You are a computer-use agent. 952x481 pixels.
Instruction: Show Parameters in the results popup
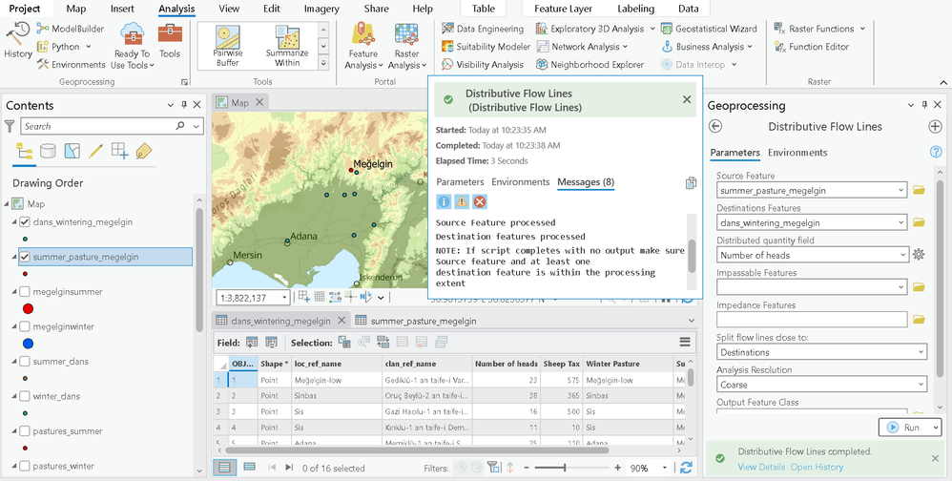[460, 181]
